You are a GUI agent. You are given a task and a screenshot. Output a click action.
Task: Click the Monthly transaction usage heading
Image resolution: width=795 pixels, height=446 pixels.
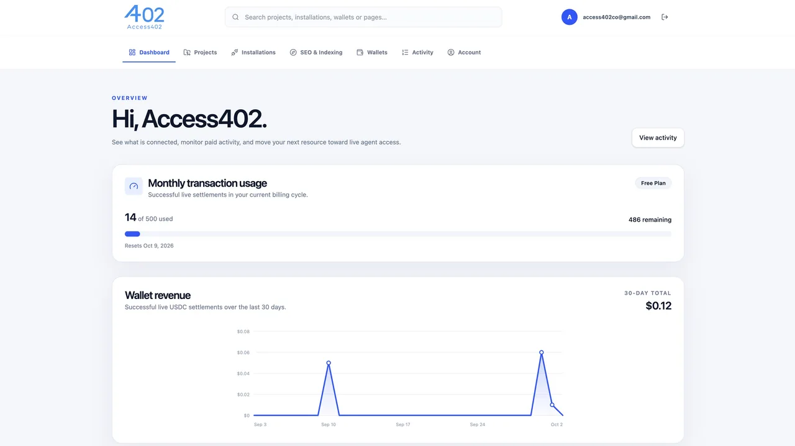pyautogui.click(x=207, y=183)
